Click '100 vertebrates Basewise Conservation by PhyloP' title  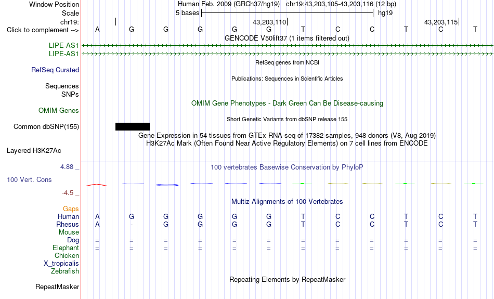pyautogui.click(x=287, y=167)
